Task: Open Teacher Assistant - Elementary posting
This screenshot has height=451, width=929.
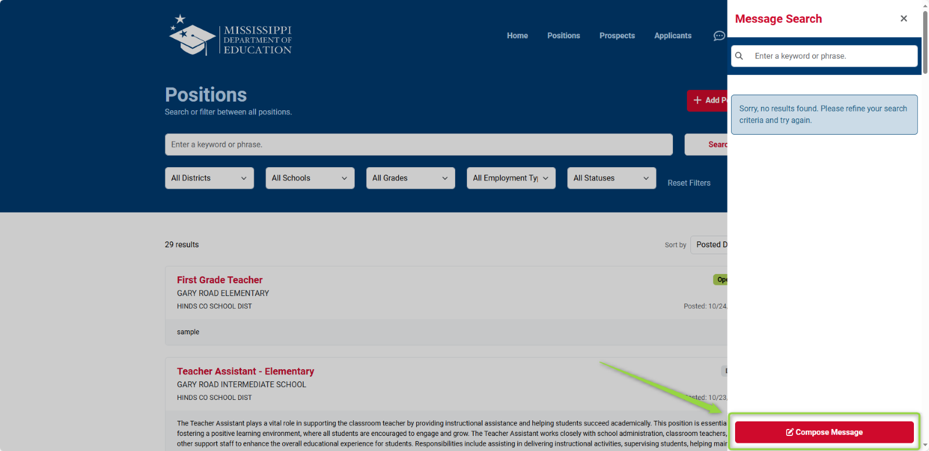Action: tap(245, 371)
